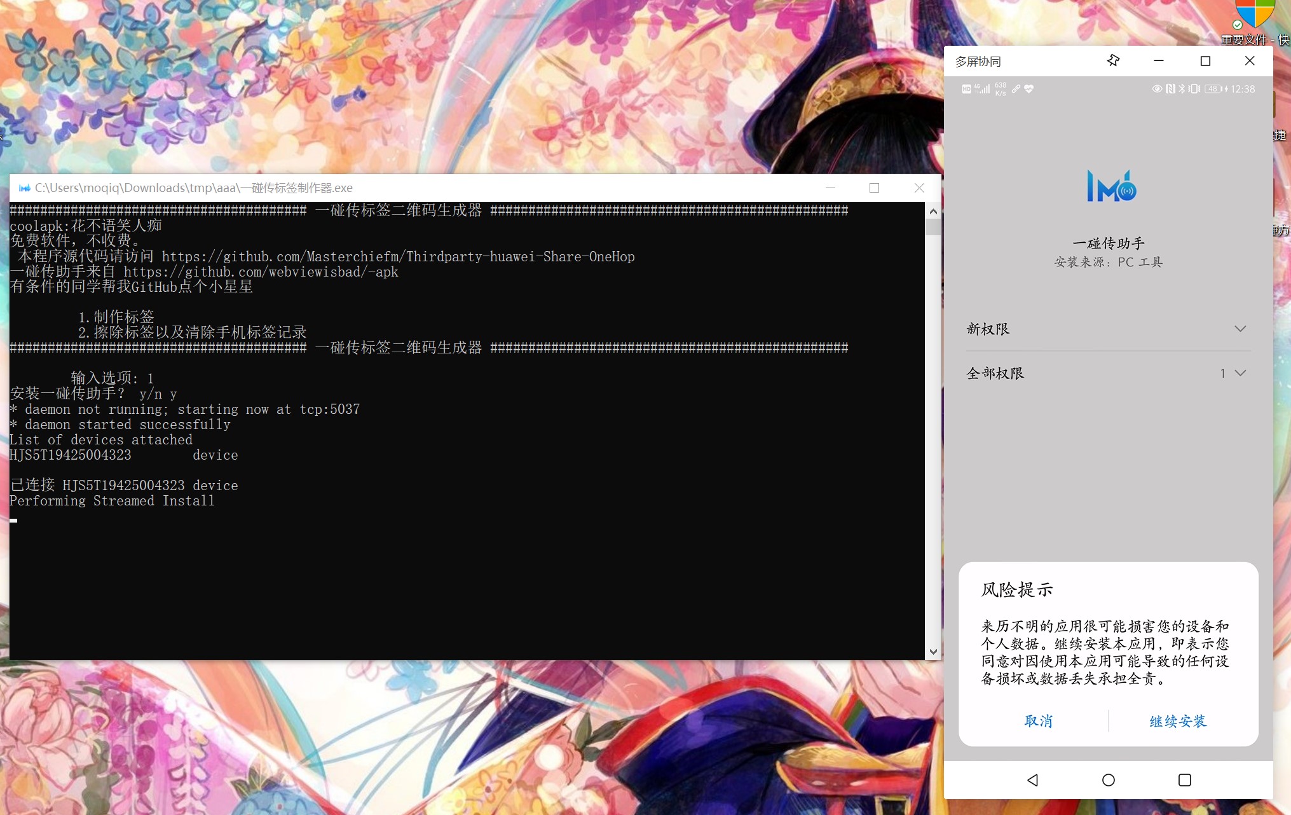Viewport: 1291px width, 815px height.
Task: Click 'daemon started successfully' line
Action: [x=120, y=425]
